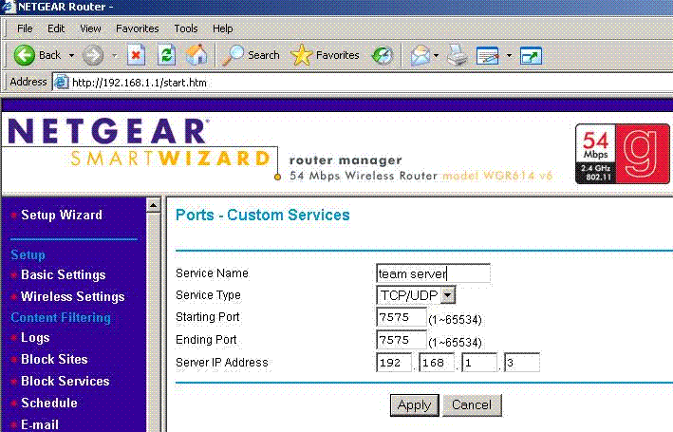
Task: Click the Service Name text field
Action: tap(433, 273)
